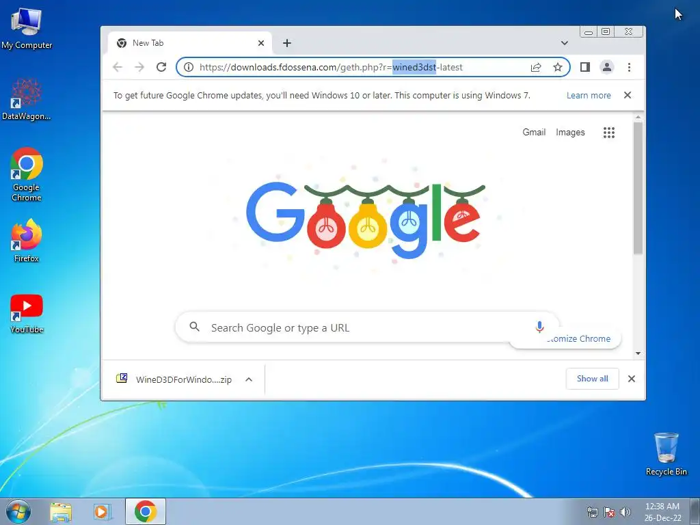
Task: Select the New Tab tab
Action: (x=190, y=43)
